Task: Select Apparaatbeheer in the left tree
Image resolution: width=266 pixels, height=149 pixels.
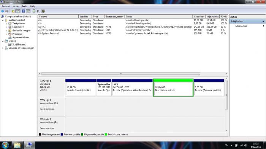Action: (x=21, y=37)
